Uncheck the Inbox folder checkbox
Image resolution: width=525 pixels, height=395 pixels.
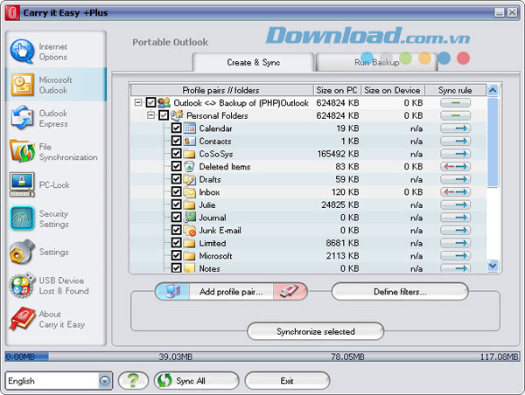pos(177,191)
